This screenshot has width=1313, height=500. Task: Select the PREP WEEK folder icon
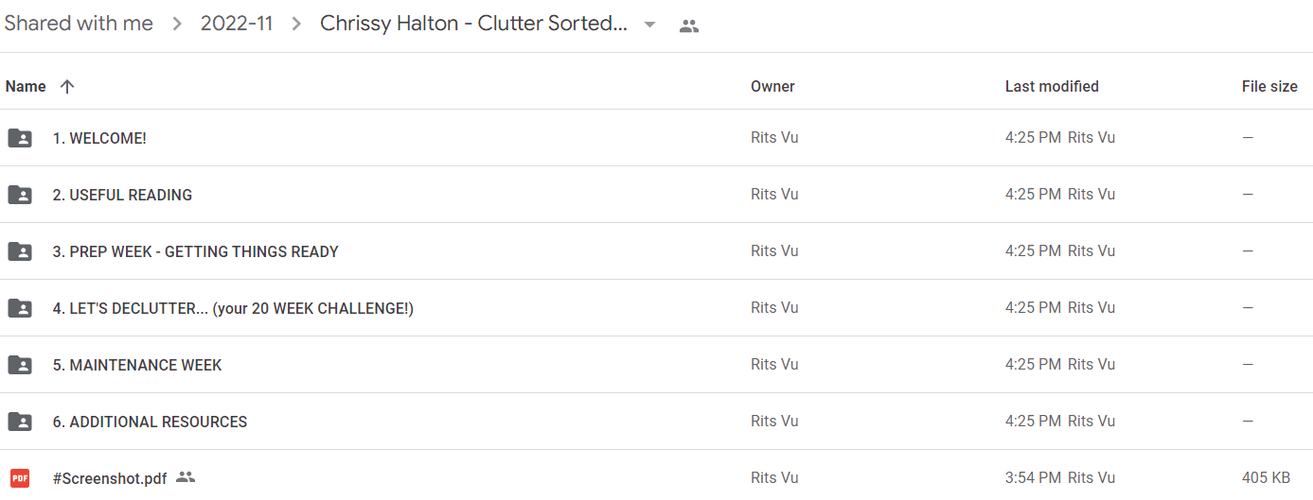coord(20,251)
